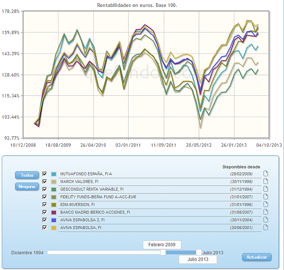Click the date (28/02/2009)
284x270 pixels.
[x=241, y=174]
